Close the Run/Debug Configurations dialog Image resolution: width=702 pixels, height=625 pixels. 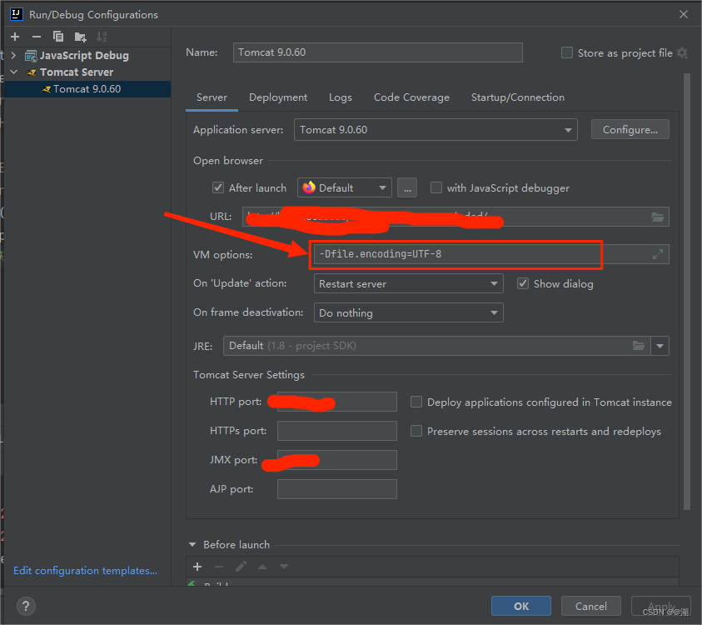click(x=683, y=14)
